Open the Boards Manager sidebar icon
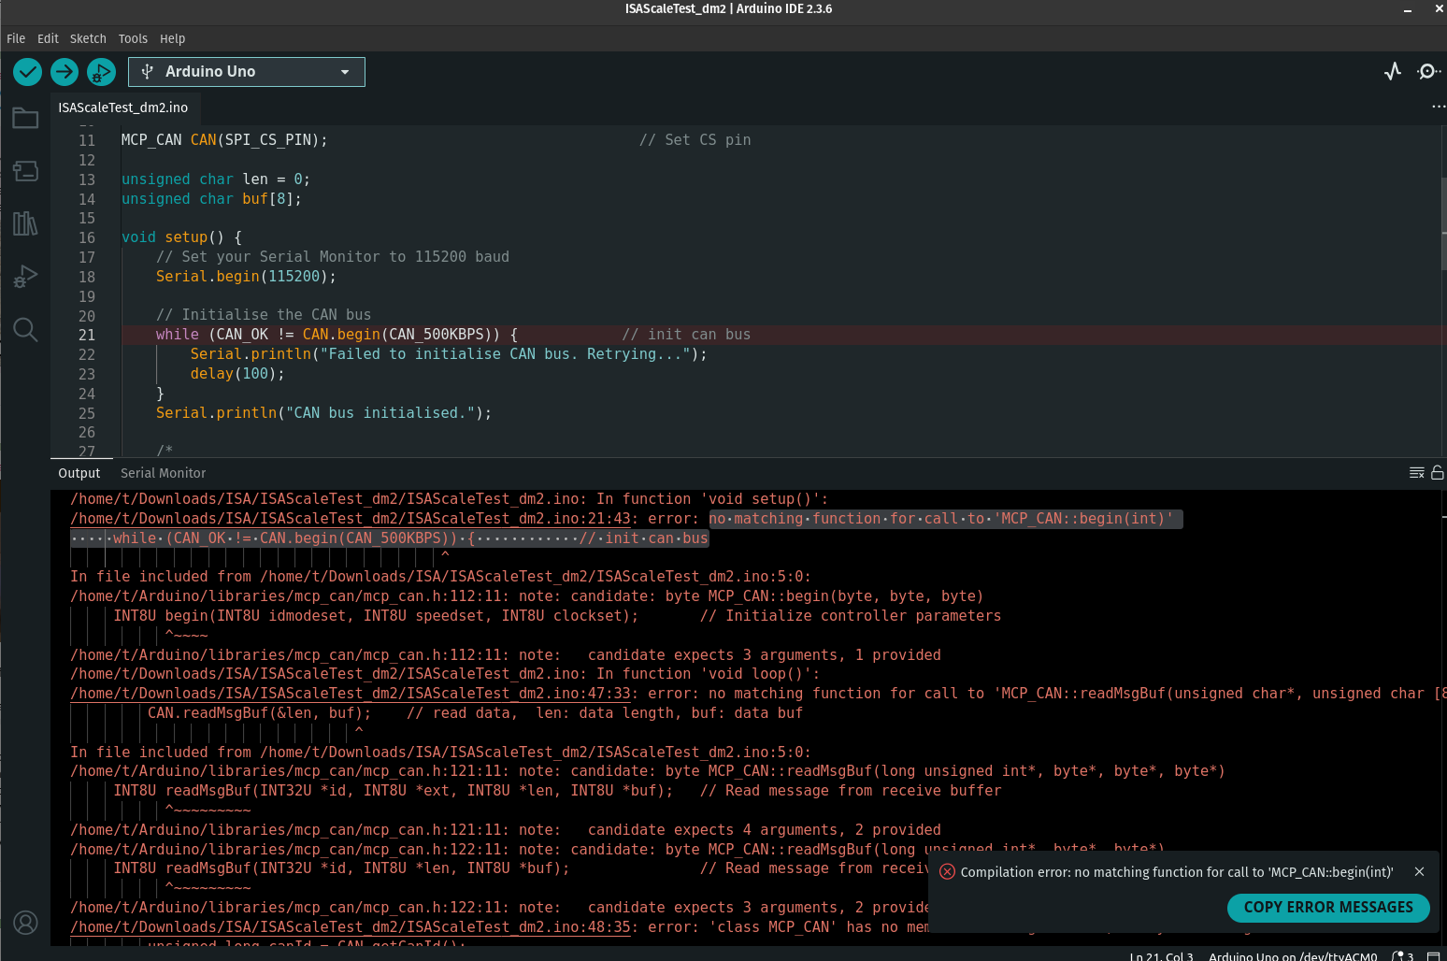The image size is (1447, 961). pos(25,171)
